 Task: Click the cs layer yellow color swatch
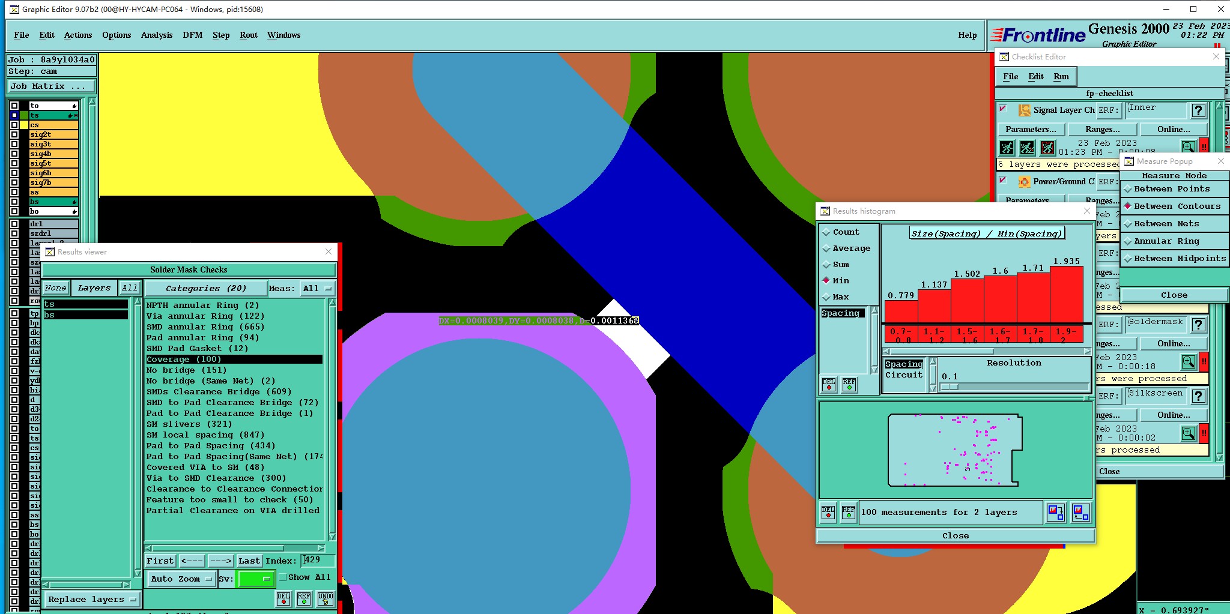(24, 125)
